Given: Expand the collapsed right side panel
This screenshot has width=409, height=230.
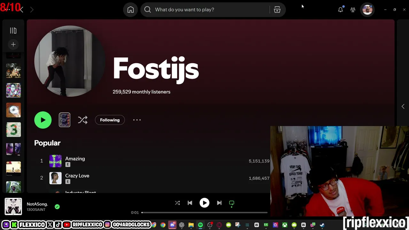Looking at the screenshot, I should [x=403, y=106].
